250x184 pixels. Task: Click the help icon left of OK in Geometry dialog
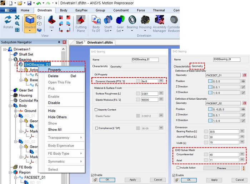tap(176, 180)
